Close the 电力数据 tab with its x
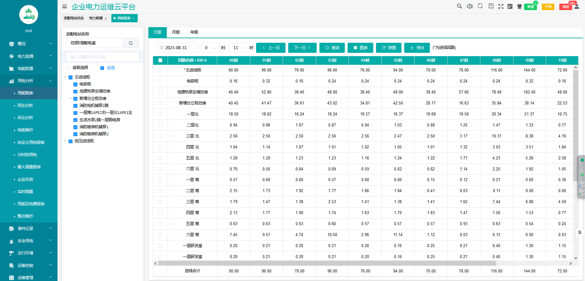The width and height of the screenshot is (585, 281). [106, 19]
